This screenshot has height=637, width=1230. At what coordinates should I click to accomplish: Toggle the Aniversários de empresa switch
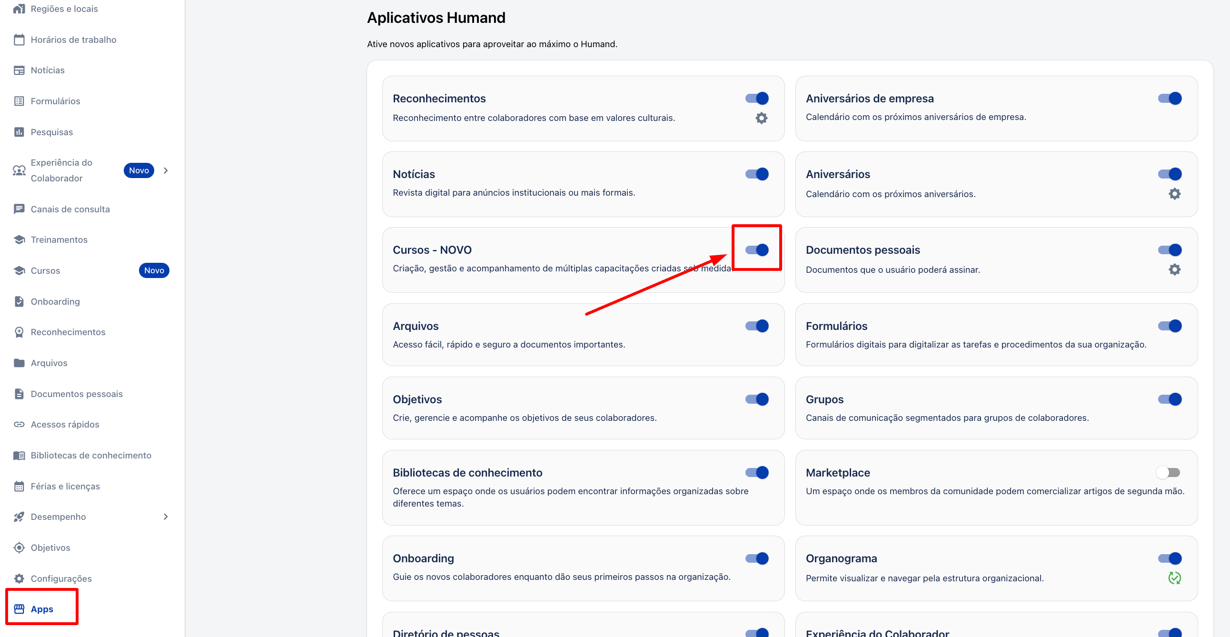point(1170,99)
